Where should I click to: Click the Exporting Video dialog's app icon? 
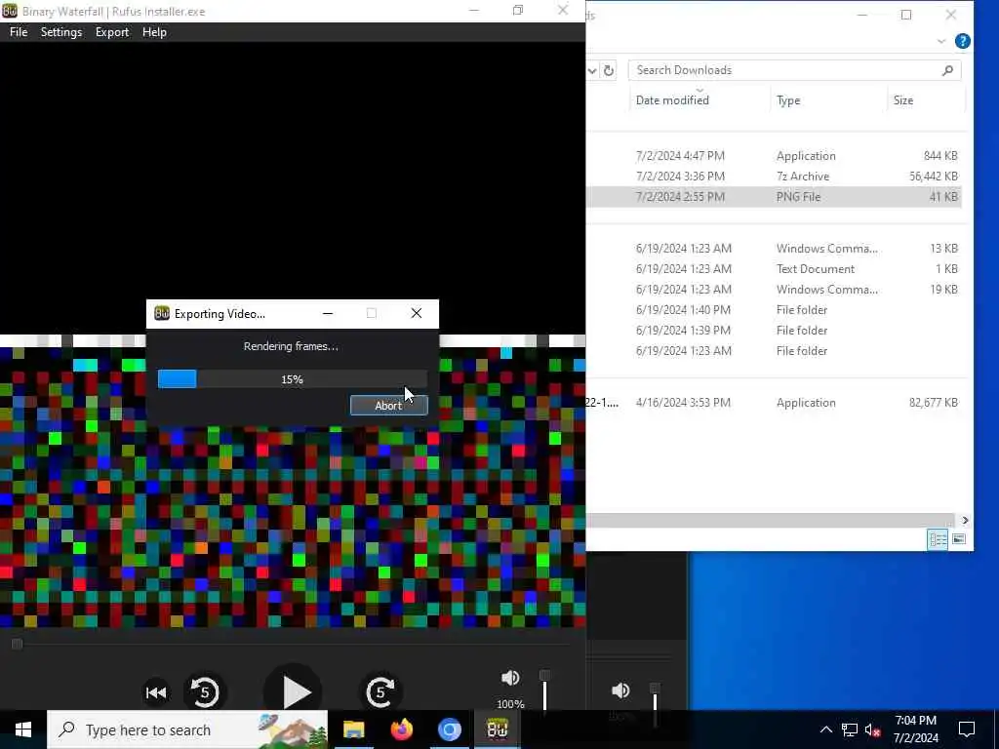tap(162, 313)
